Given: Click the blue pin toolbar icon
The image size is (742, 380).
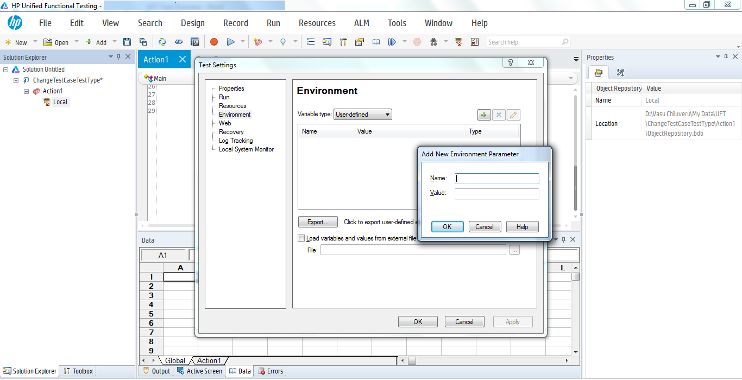Looking at the screenshot, I should (283, 42).
